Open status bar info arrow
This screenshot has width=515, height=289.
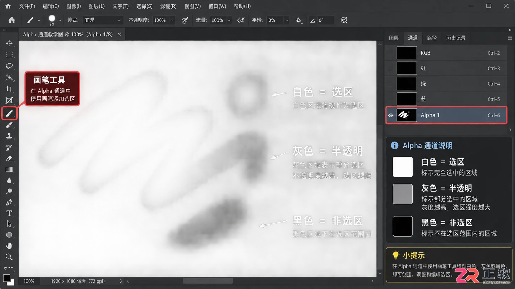click(x=121, y=281)
